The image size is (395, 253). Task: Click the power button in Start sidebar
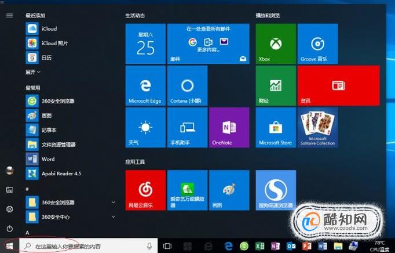pos(10,229)
